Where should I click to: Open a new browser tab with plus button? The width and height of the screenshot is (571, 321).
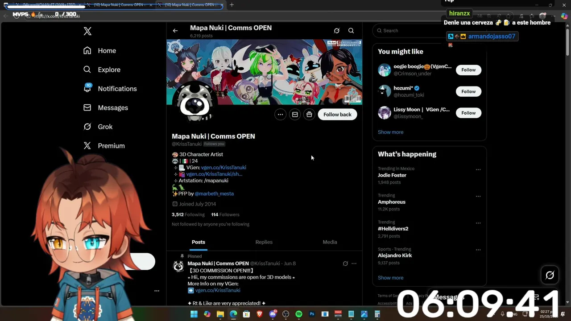point(232,5)
